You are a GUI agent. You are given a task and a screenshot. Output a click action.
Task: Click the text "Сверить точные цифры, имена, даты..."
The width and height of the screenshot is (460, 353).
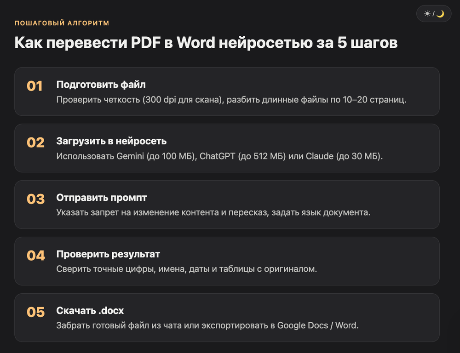187,269
